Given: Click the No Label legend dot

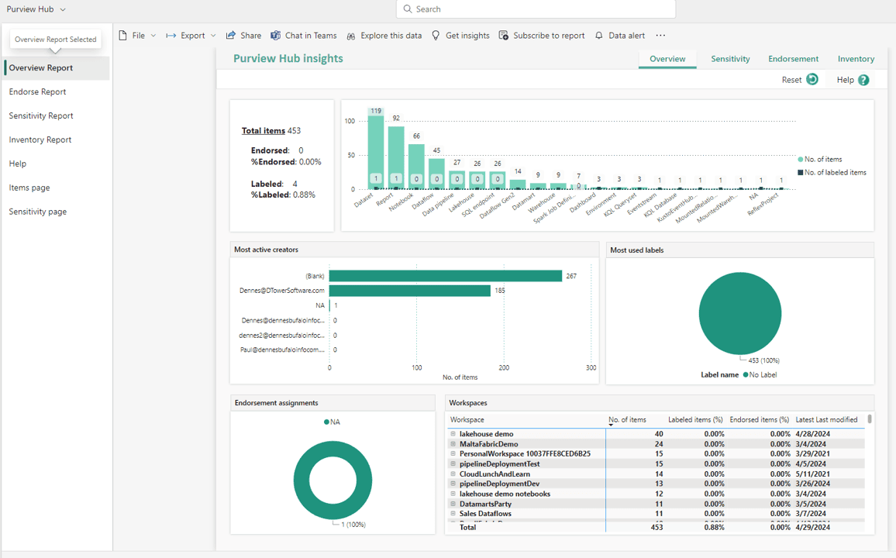Looking at the screenshot, I should click(x=746, y=374).
